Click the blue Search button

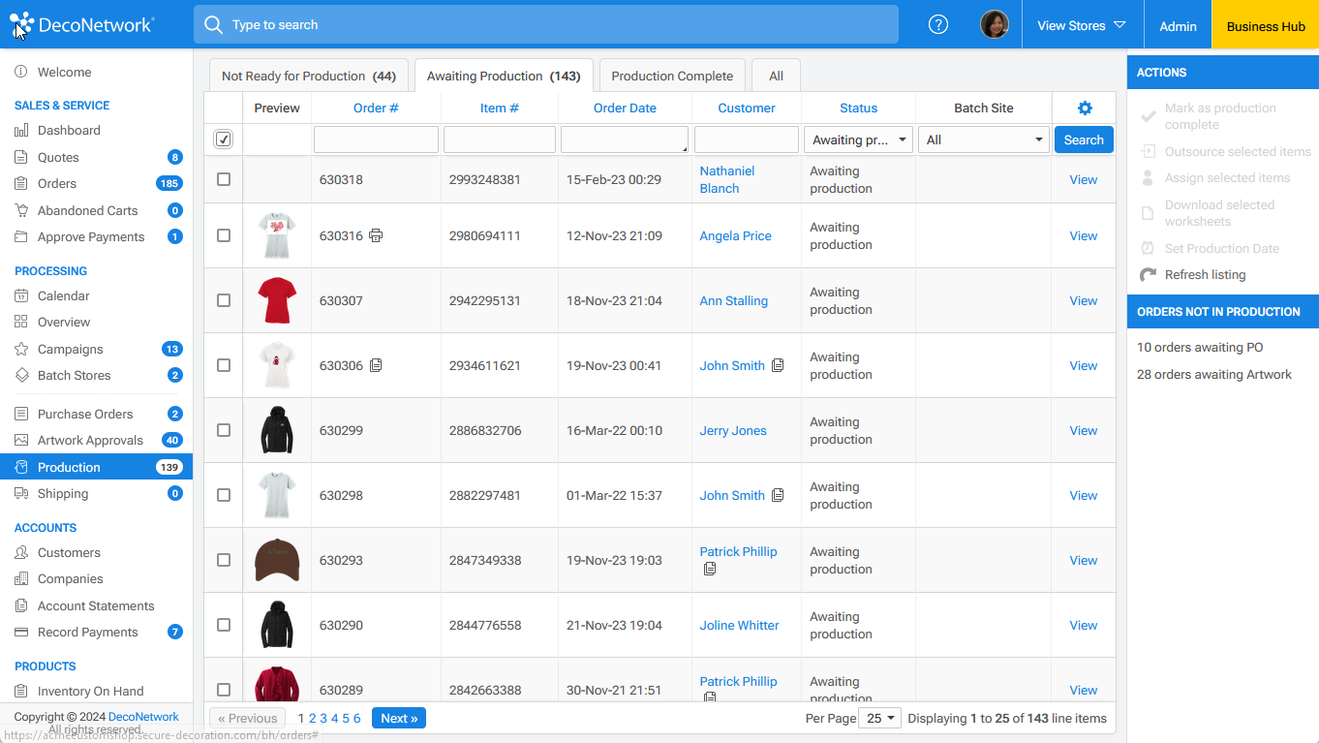1083,139
